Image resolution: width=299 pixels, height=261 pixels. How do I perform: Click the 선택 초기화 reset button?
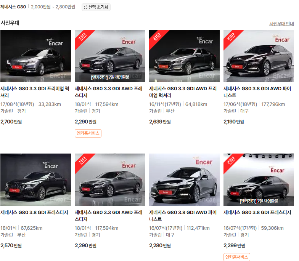(x=96, y=7)
